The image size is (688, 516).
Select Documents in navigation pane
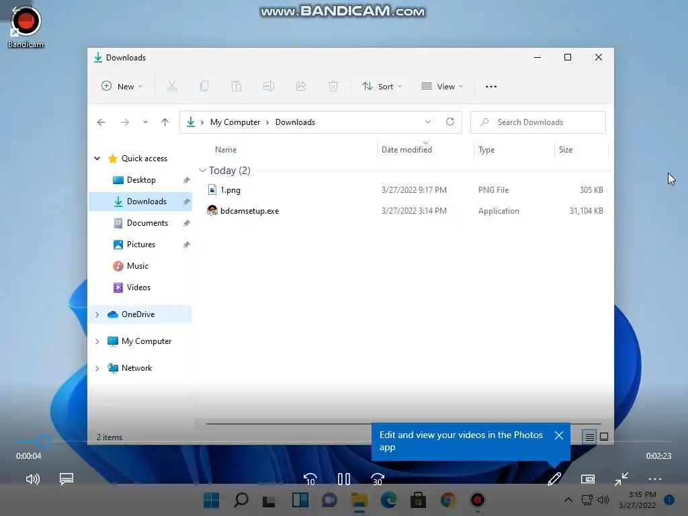pos(140,223)
